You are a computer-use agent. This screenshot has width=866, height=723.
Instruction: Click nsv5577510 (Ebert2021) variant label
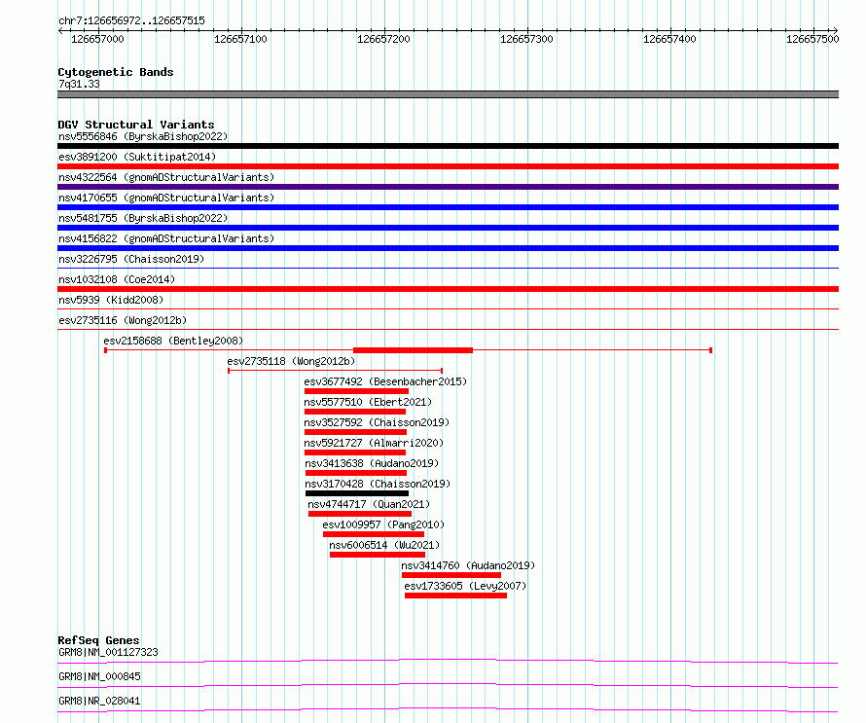pyautogui.click(x=368, y=402)
